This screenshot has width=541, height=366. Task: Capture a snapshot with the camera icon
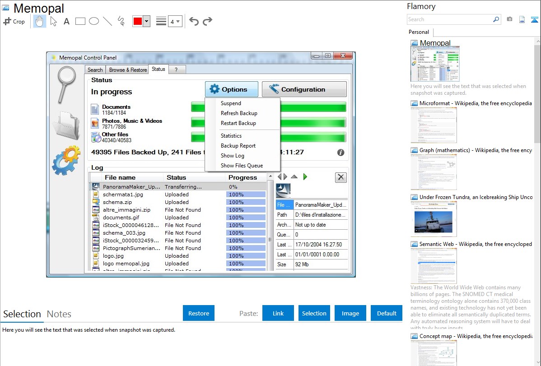click(509, 19)
